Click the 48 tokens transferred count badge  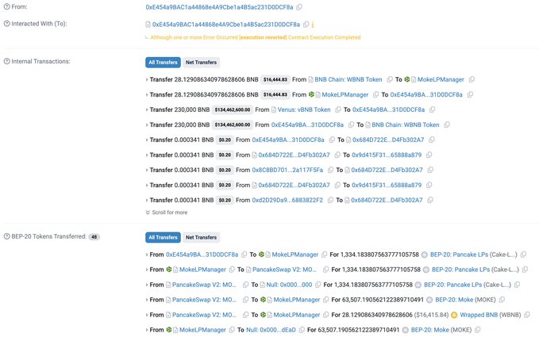pyautogui.click(x=94, y=236)
